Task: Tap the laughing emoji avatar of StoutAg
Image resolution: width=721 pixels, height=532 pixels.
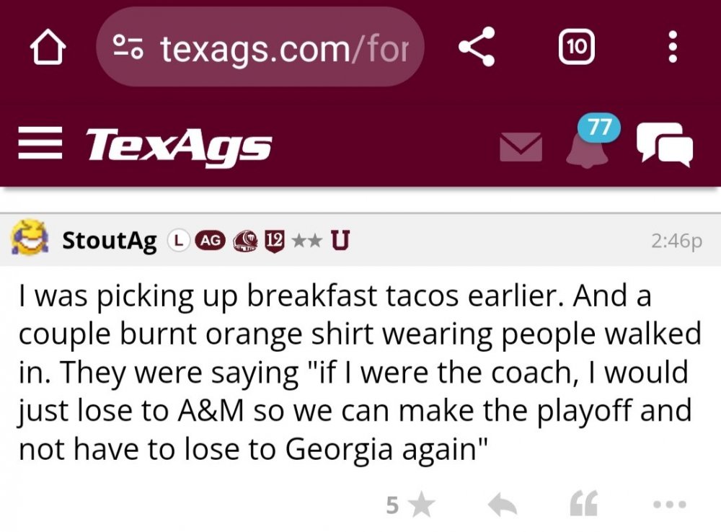Action: 29,241
